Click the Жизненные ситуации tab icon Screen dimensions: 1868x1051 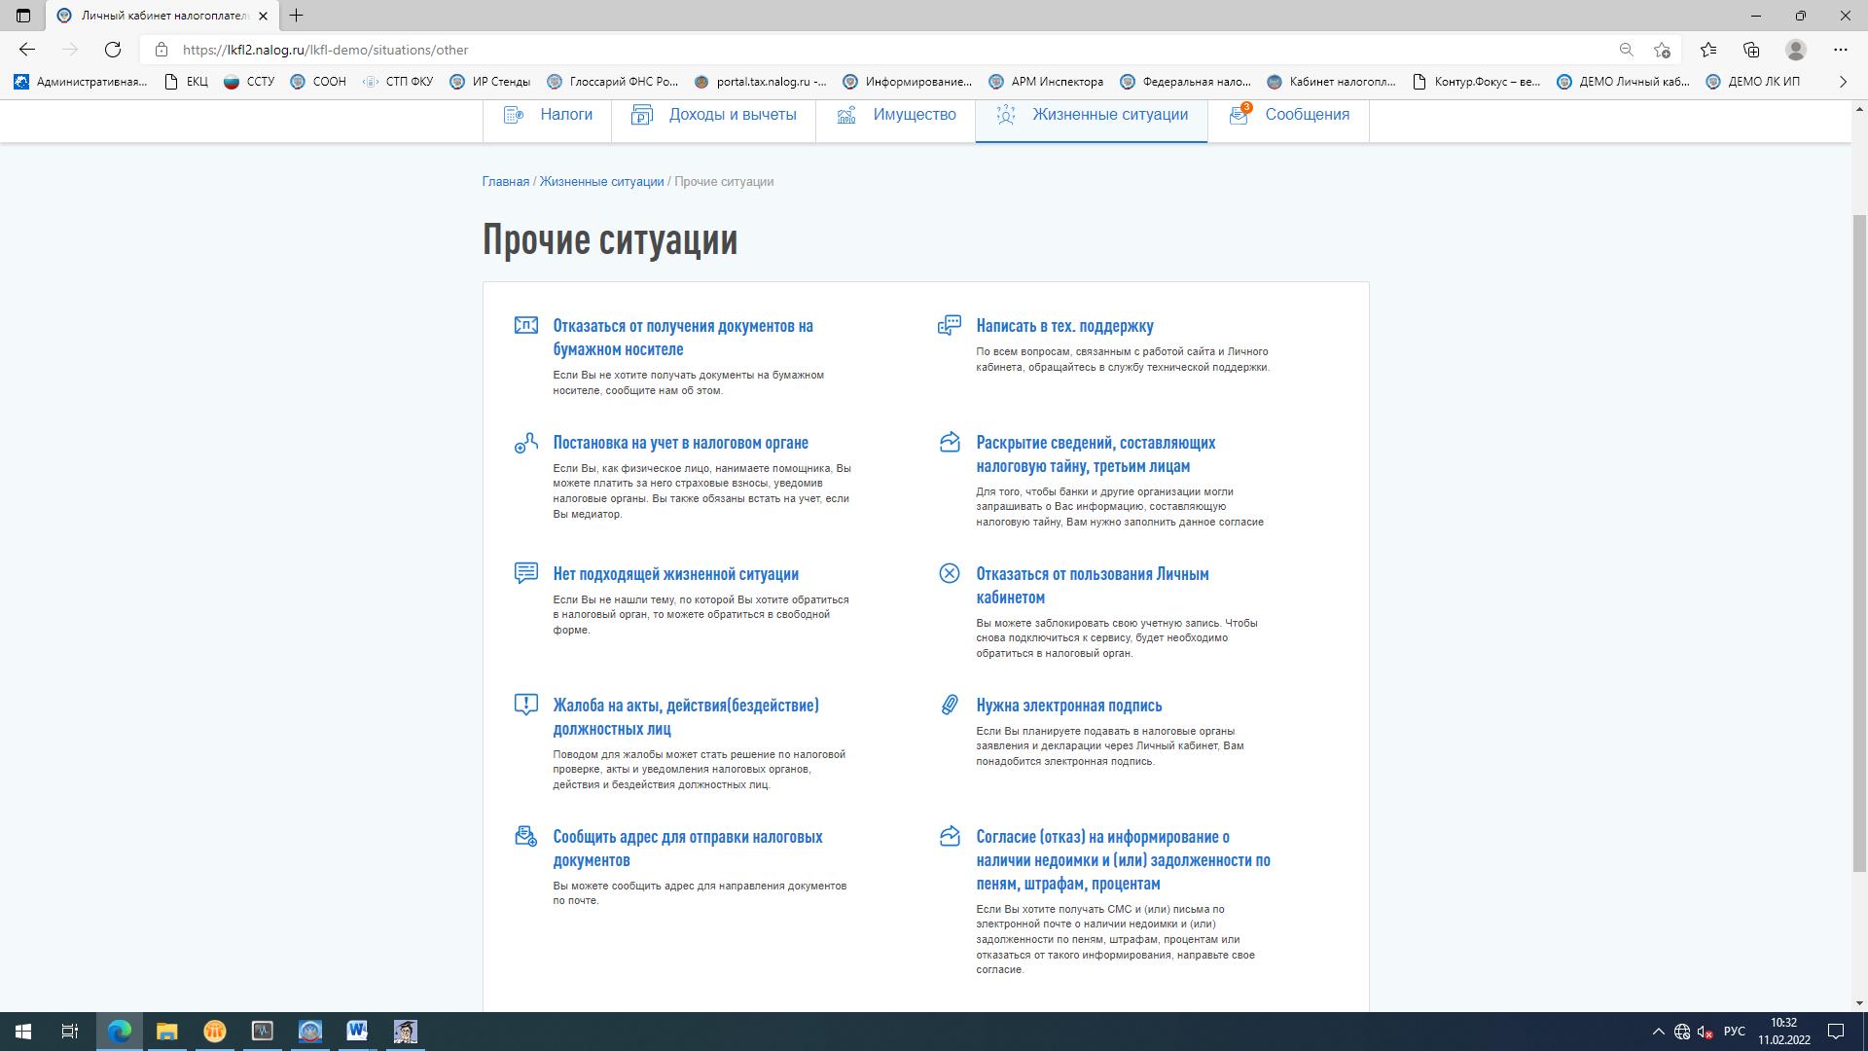[1006, 115]
